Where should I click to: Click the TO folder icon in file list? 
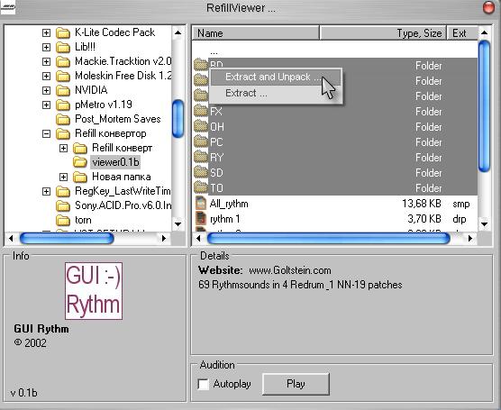click(201, 187)
